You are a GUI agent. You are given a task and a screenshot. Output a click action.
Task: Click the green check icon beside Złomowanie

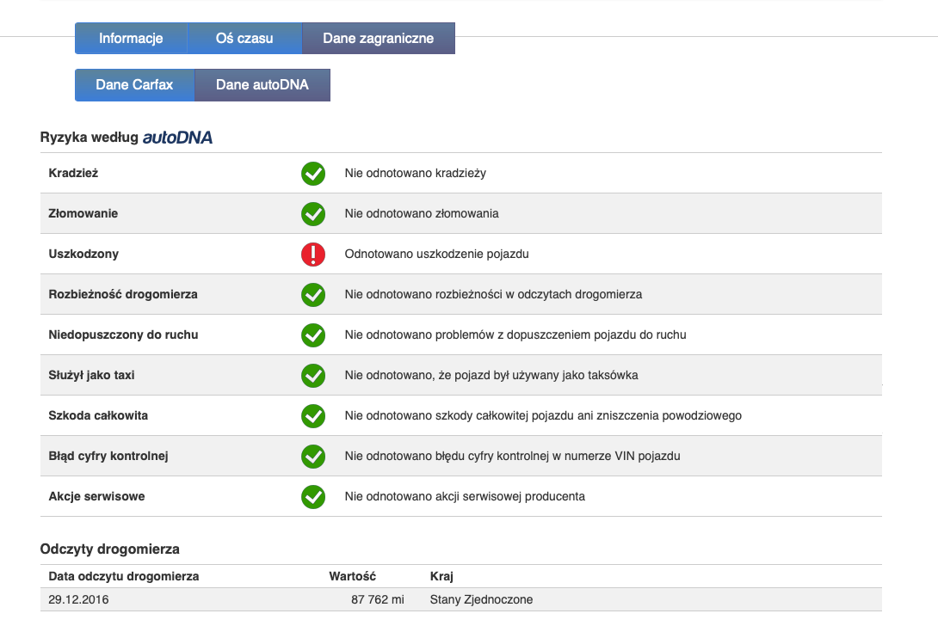click(x=313, y=214)
